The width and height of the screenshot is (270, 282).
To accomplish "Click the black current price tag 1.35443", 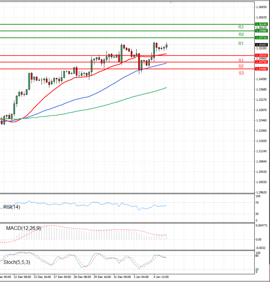I will click(x=261, y=45).
